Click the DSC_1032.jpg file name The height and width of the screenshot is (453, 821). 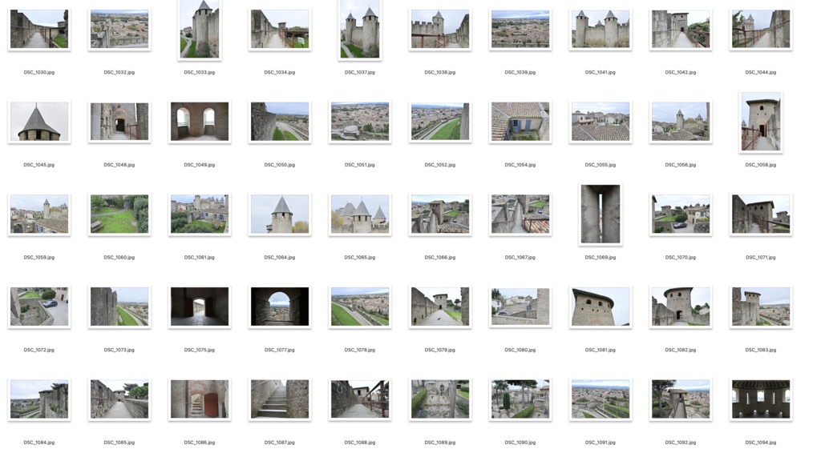[x=119, y=73]
